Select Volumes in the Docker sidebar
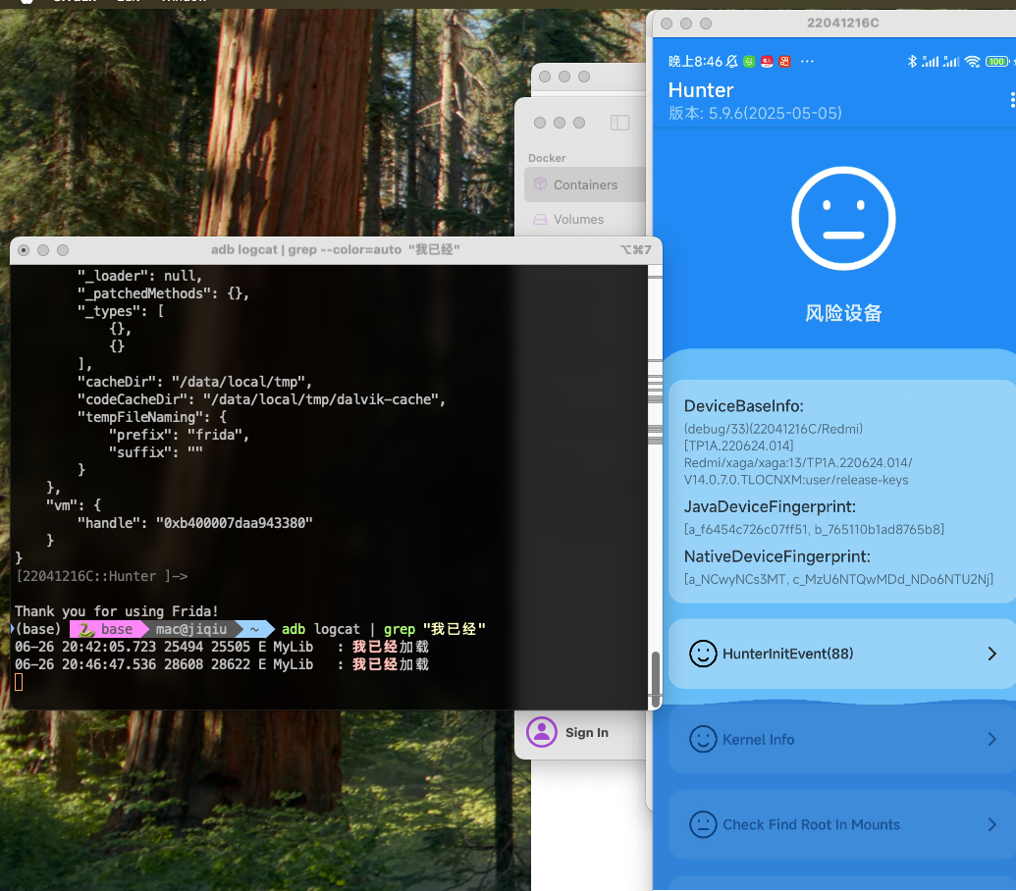The width and height of the screenshot is (1016, 891). pos(578,220)
